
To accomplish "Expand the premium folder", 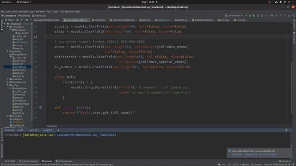I will coord(7,116).
